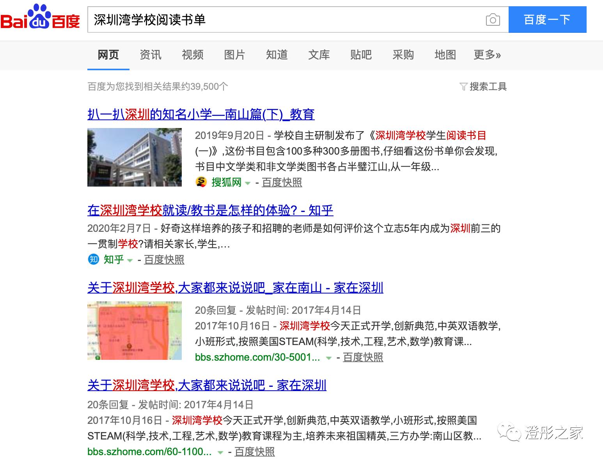Open the 百度快照 link under the Zhihu result
This screenshot has height=459, width=603.
click(164, 260)
